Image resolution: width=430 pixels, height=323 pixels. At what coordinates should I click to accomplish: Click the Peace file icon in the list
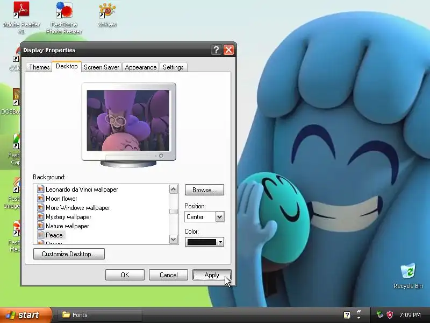41,235
